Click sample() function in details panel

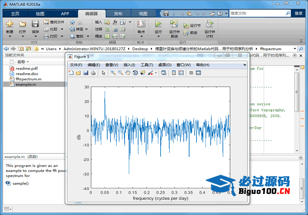[20, 184]
